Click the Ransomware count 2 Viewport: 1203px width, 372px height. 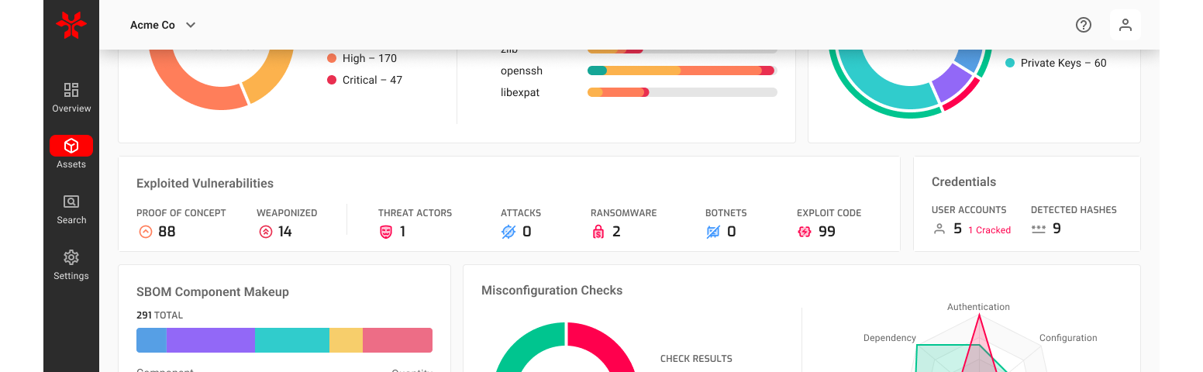pos(616,231)
